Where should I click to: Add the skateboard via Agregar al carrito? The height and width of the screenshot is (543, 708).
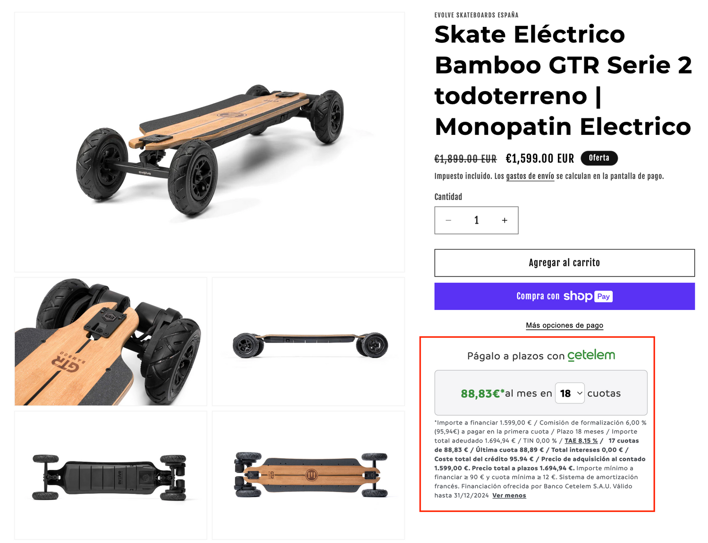pos(565,263)
